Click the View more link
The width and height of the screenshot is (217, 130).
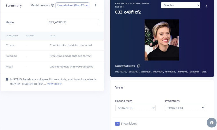coord(54,84)
